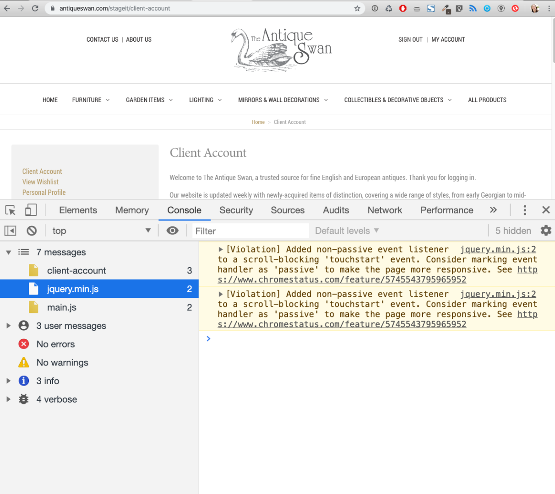
Task: Click the browser forward arrow
Action: pos(21,8)
